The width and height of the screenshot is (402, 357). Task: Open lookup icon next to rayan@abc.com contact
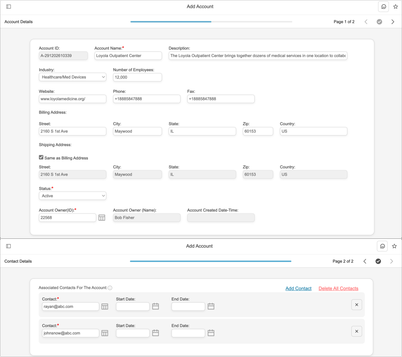(x=105, y=306)
